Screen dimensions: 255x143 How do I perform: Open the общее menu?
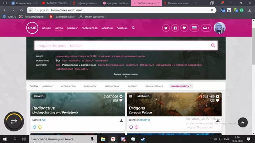[x=47, y=28]
